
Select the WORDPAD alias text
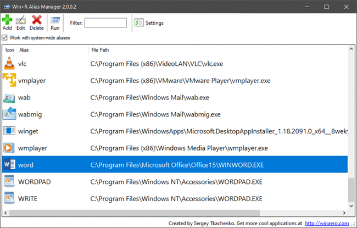(35, 182)
